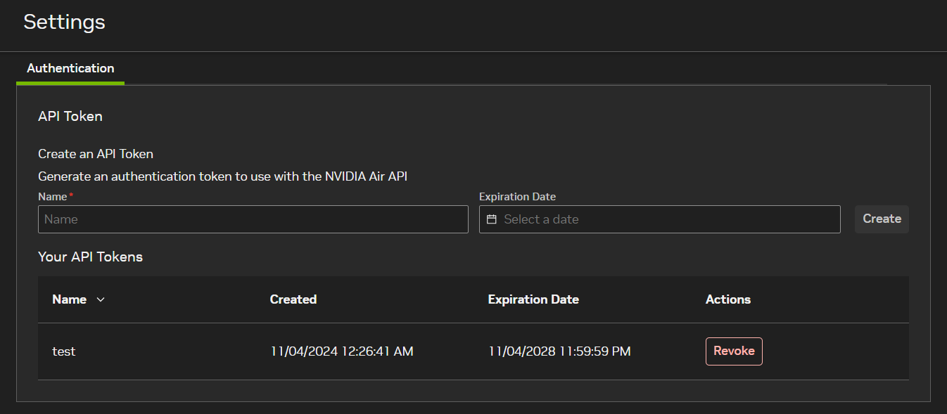The image size is (947, 414).
Task: Click the 11/04/2028 11:59:59 PM expiration value
Action: tap(559, 351)
